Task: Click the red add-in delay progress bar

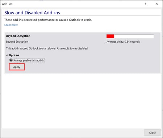Action: pyautogui.click(x=130, y=36)
